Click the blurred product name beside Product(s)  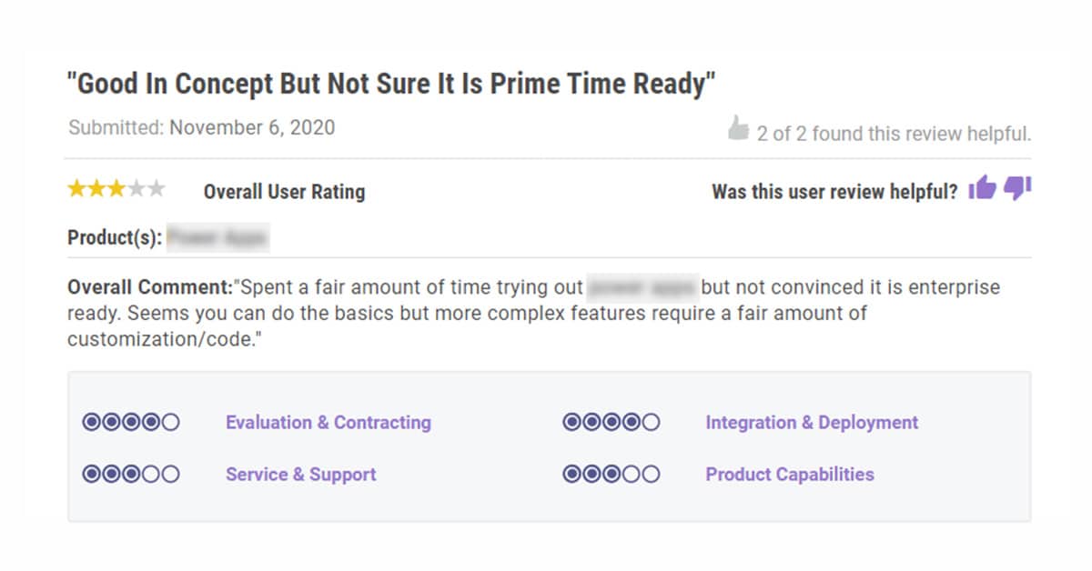(217, 238)
